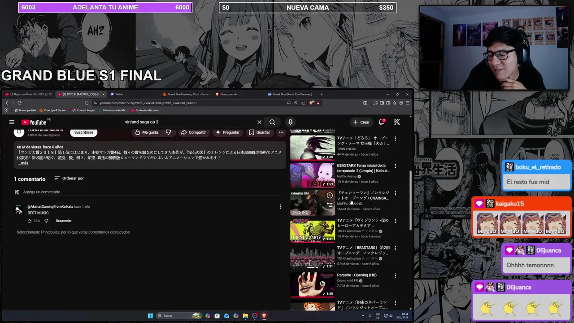Open a new browser tab with plus
The height and width of the screenshot is (323, 574).
(x=322, y=94)
